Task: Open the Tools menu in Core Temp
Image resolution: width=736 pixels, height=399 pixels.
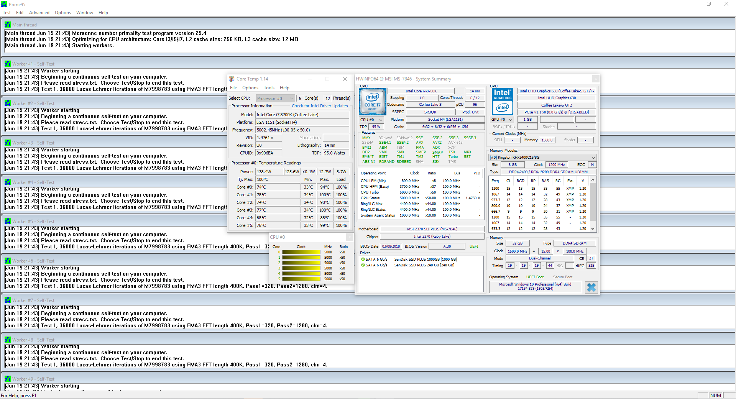Action: (269, 88)
